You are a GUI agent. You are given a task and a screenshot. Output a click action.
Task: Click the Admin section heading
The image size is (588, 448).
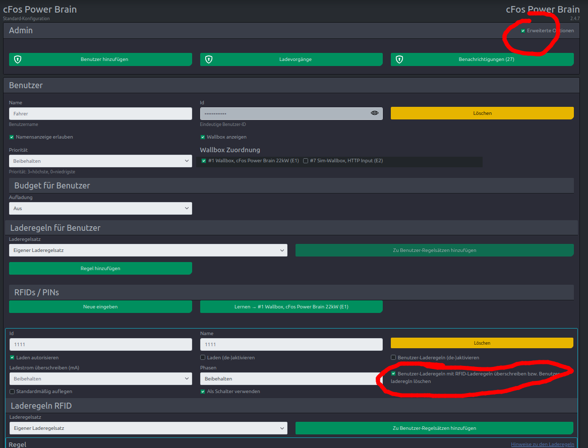[x=21, y=30]
